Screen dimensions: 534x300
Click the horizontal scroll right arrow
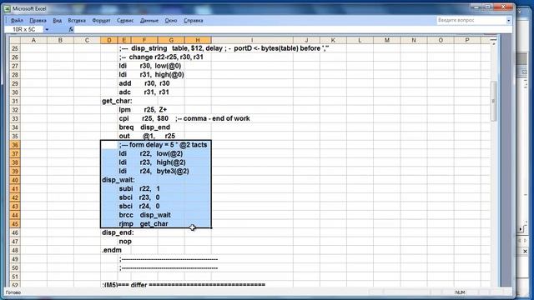(520, 230)
